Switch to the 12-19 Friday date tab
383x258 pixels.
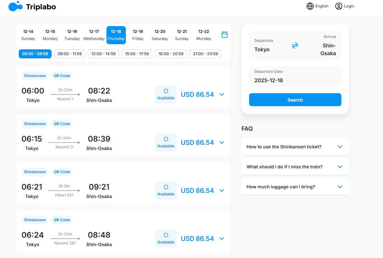coord(138,35)
